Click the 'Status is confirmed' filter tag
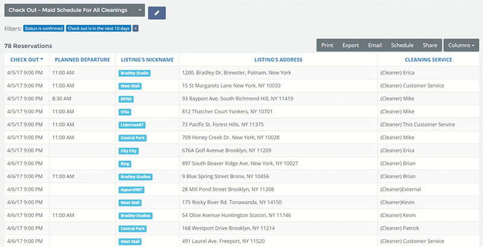 click(43, 28)
